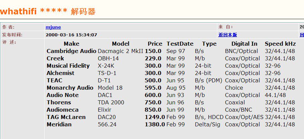The width and height of the screenshot is (304, 139).
Task: Click the Alchemist make cell
Action: (x=60, y=73)
